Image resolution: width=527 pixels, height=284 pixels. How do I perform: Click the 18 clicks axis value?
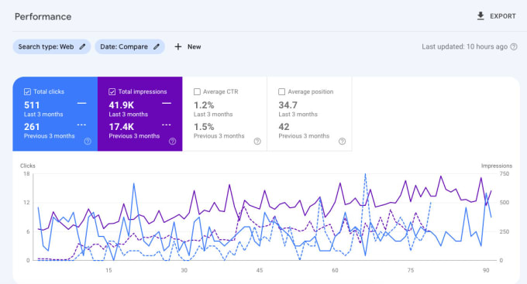click(26, 174)
